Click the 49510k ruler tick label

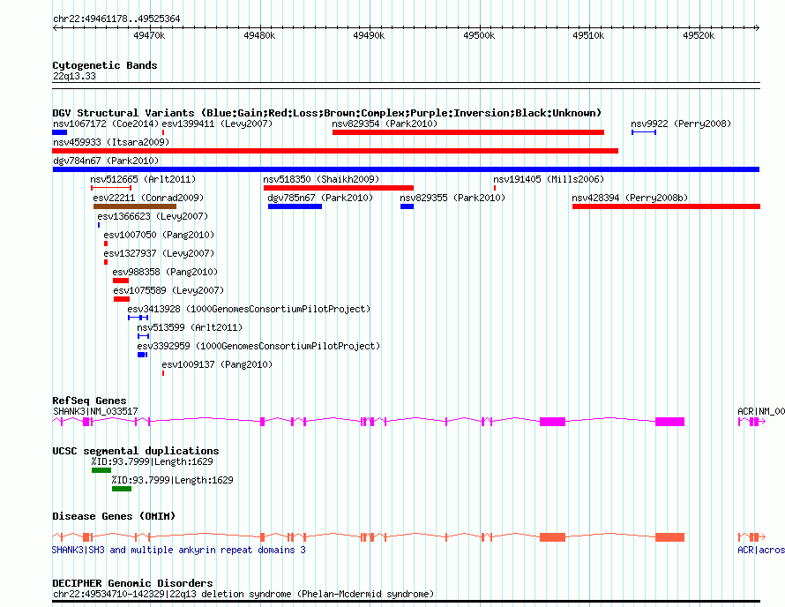pos(589,35)
